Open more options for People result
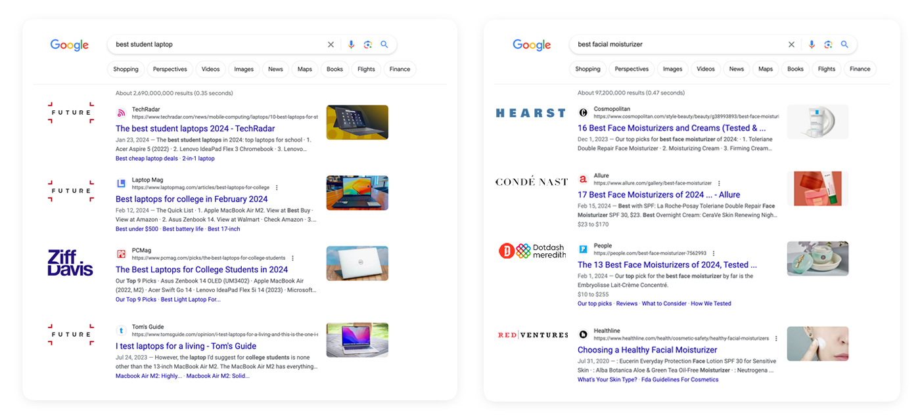The width and height of the screenshot is (920, 420). point(714,253)
